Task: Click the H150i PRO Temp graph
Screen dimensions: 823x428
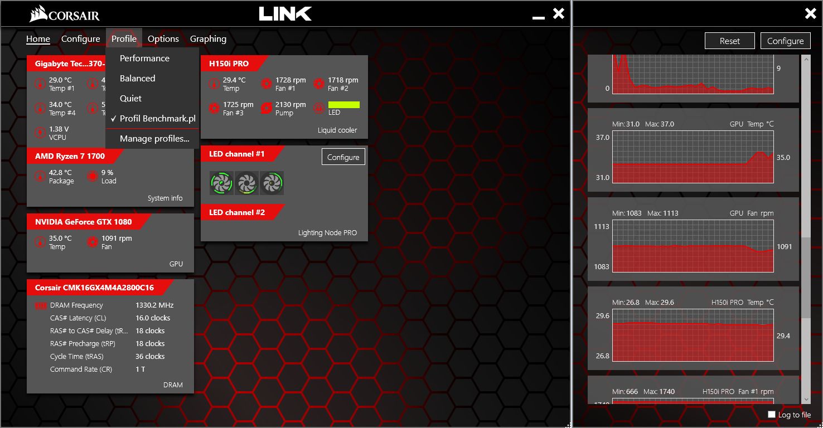Action: pos(693,335)
